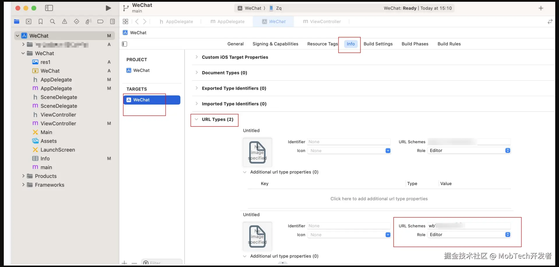
Task: Edit the wb URL Schemes field
Action: click(x=469, y=226)
